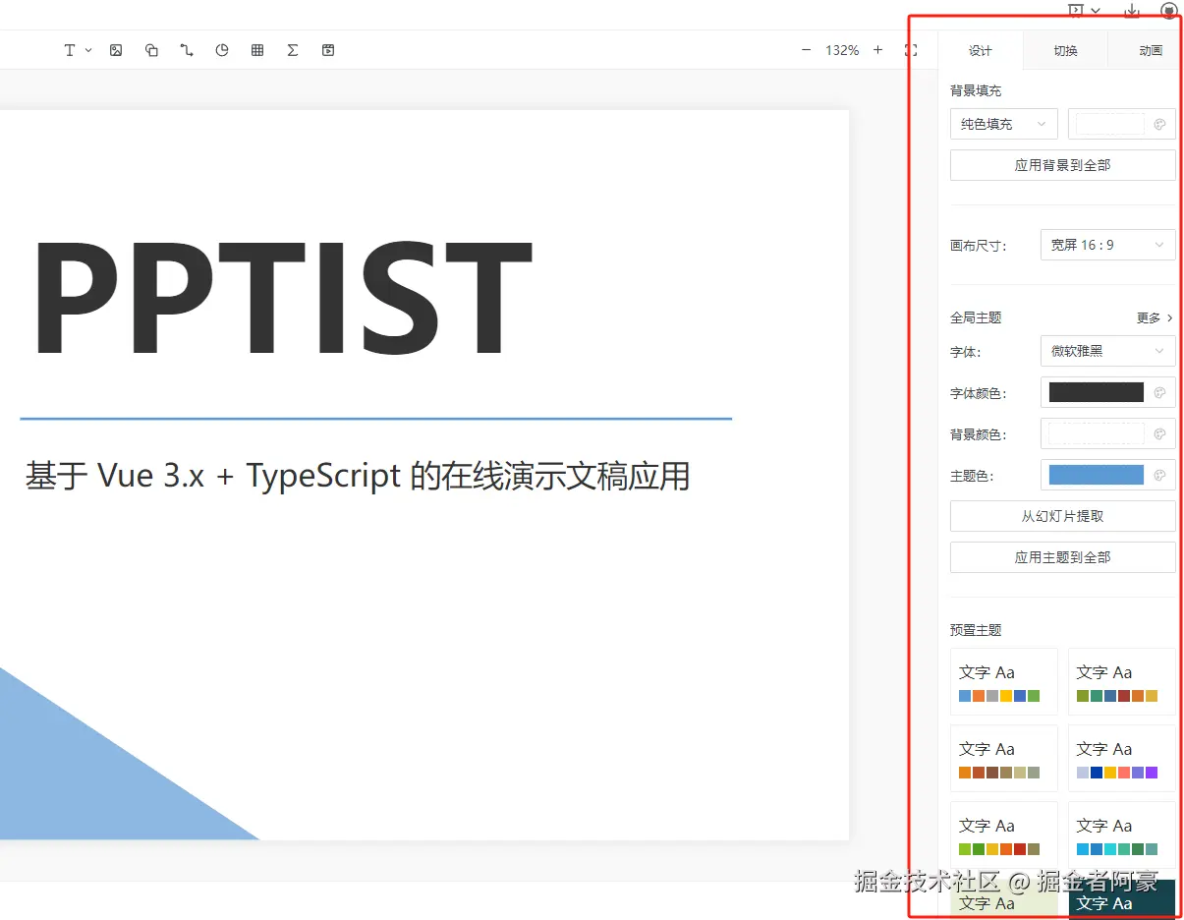Select the insert text tool
This screenshot has width=1184, height=920.
(70, 50)
